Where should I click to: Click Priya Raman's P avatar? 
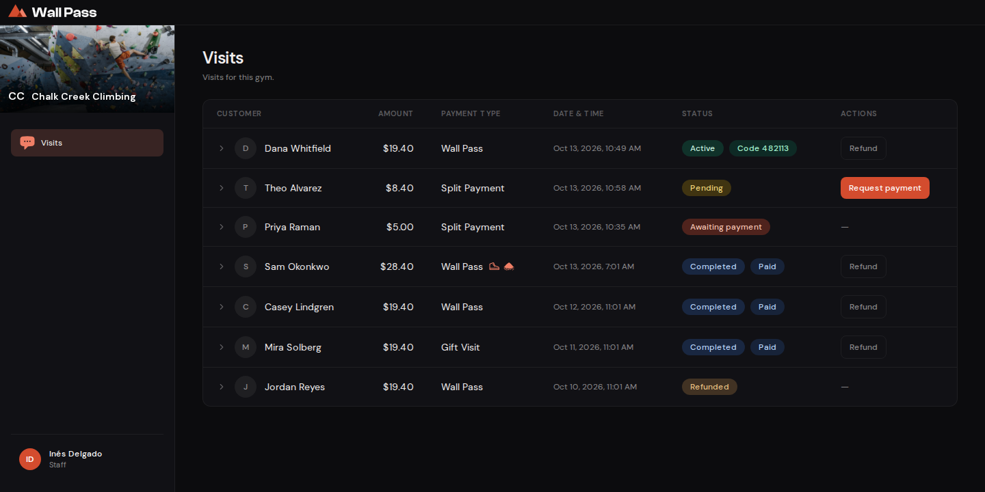(x=246, y=227)
